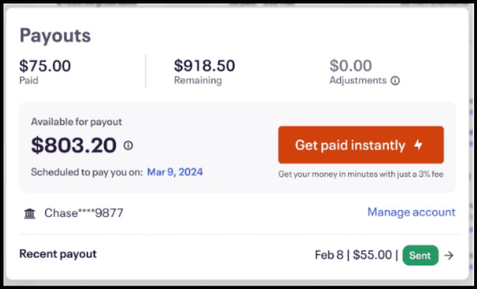Click the green Sent status badge
Viewport: 477px width, 289px height.
[x=420, y=255]
